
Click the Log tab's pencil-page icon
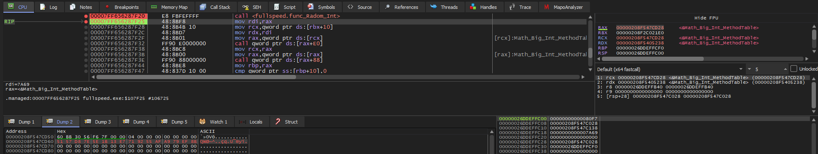tap(42, 7)
